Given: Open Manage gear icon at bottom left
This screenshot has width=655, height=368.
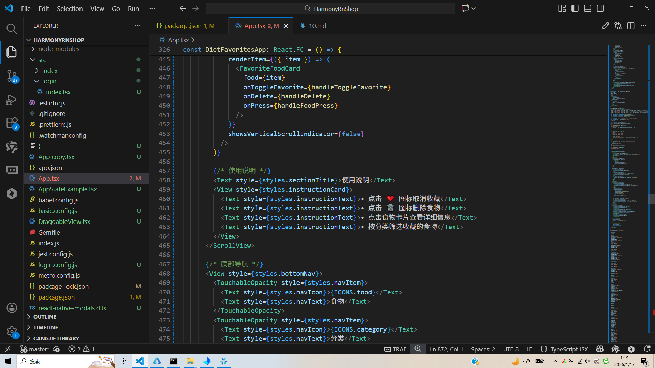Looking at the screenshot, I should click(12, 331).
